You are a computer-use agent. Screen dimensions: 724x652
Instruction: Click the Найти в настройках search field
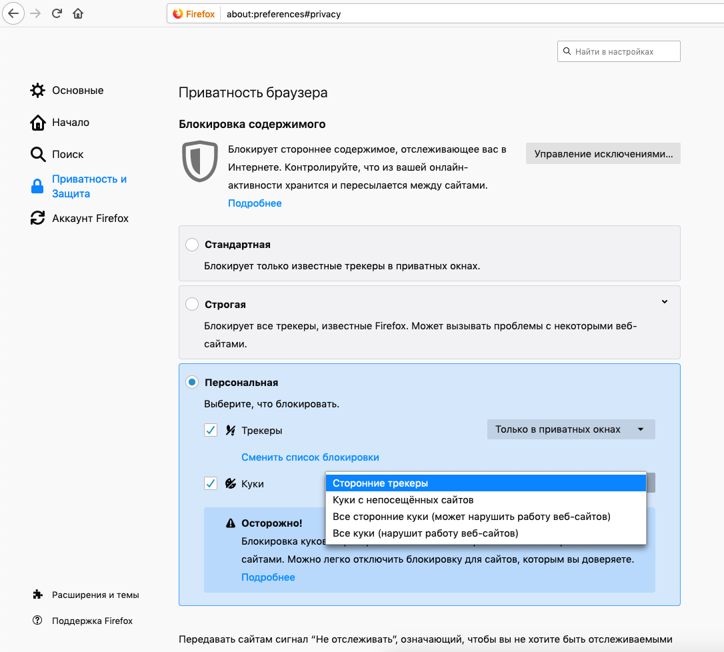619,51
